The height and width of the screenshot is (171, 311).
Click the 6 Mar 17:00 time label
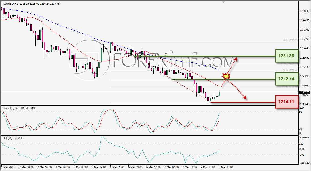(153, 167)
